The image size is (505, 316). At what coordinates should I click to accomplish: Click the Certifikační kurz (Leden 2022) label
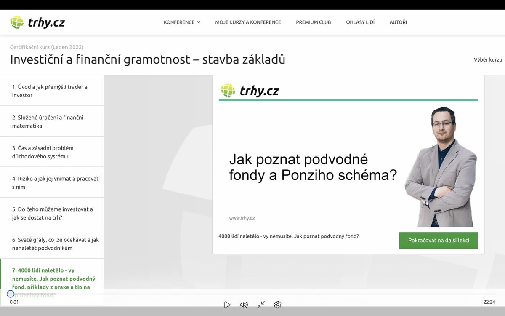pos(47,47)
